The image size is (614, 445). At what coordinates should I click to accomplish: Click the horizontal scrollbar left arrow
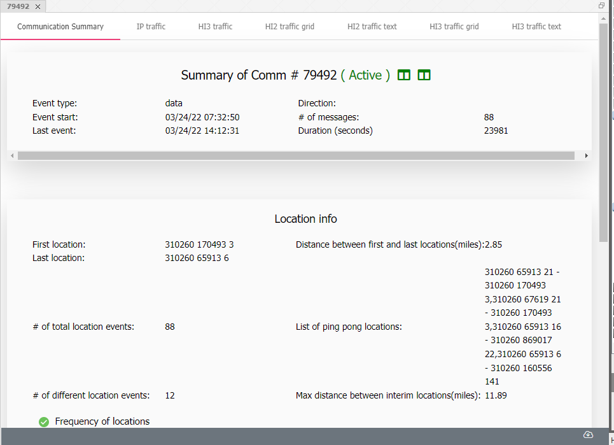pos(12,156)
